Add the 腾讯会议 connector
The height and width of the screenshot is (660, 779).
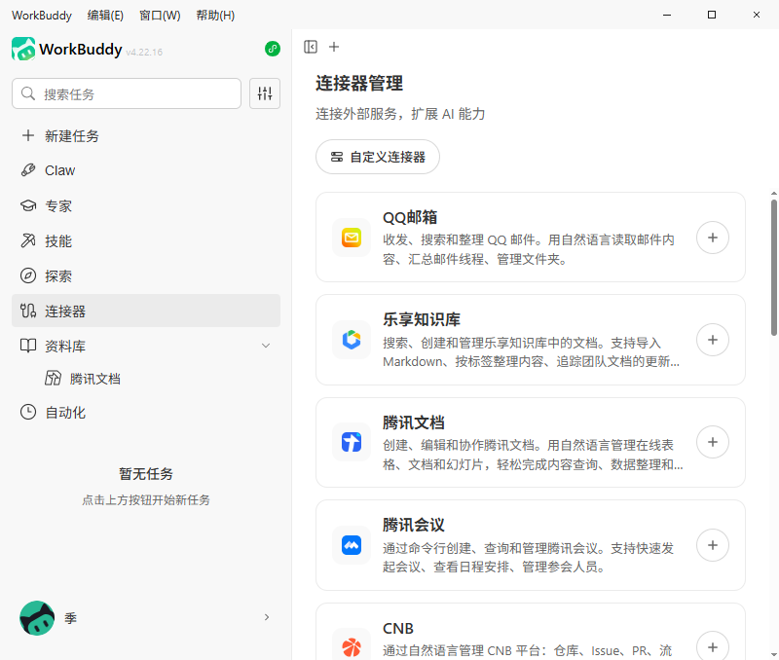click(713, 545)
